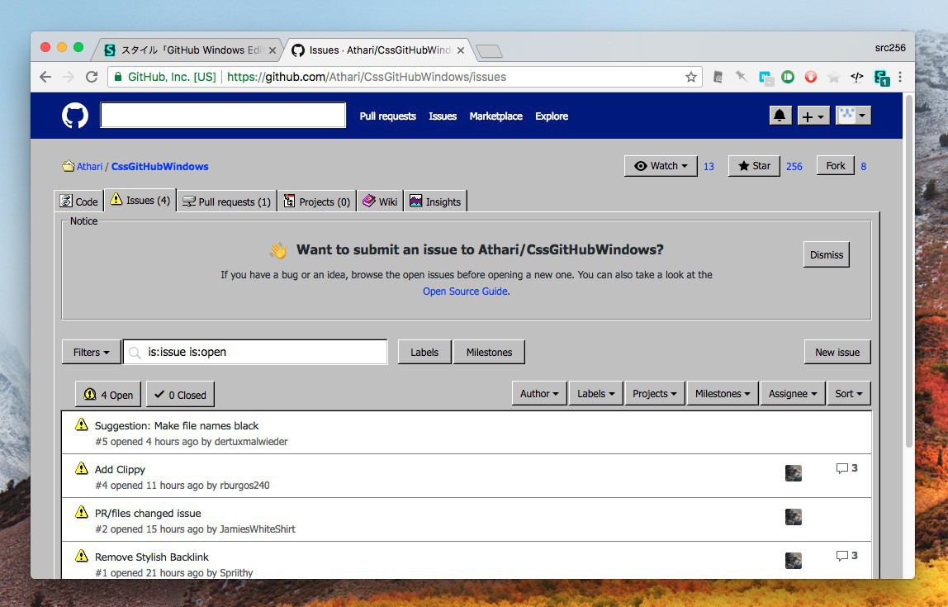
Task: Open the plus create-new dropdown
Action: point(813,116)
